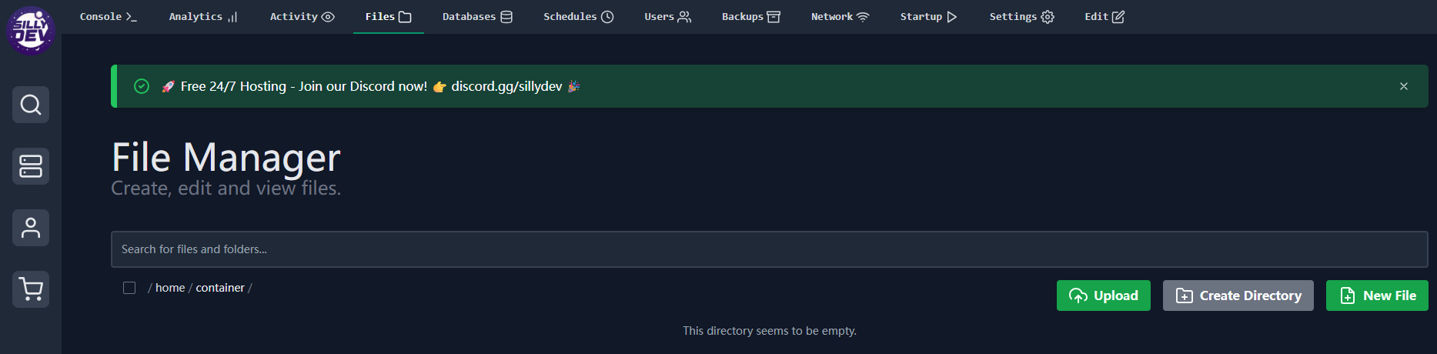Open the Schedules tab
This screenshot has height=354, width=1437.
click(579, 17)
